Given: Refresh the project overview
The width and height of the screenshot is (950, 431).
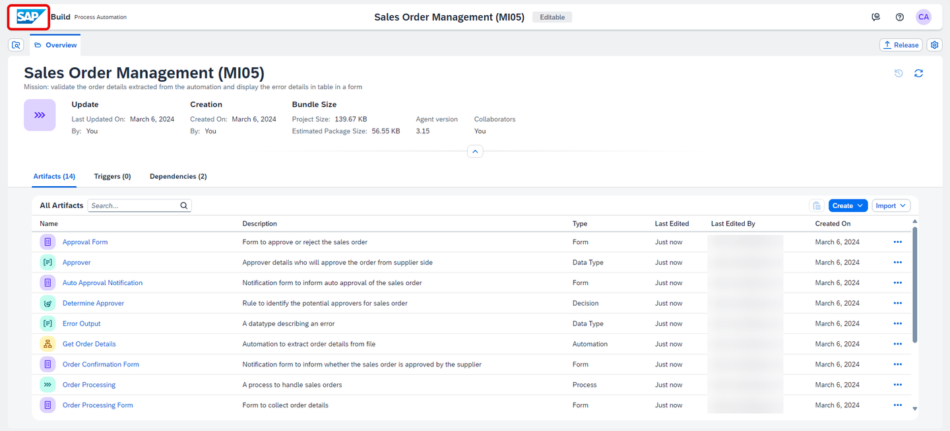Looking at the screenshot, I should pyautogui.click(x=918, y=73).
